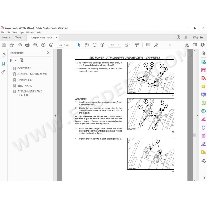Open search tool in right pane
Image resolution: width=207 pixels, height=207 pixels.
tap(203, 53)
